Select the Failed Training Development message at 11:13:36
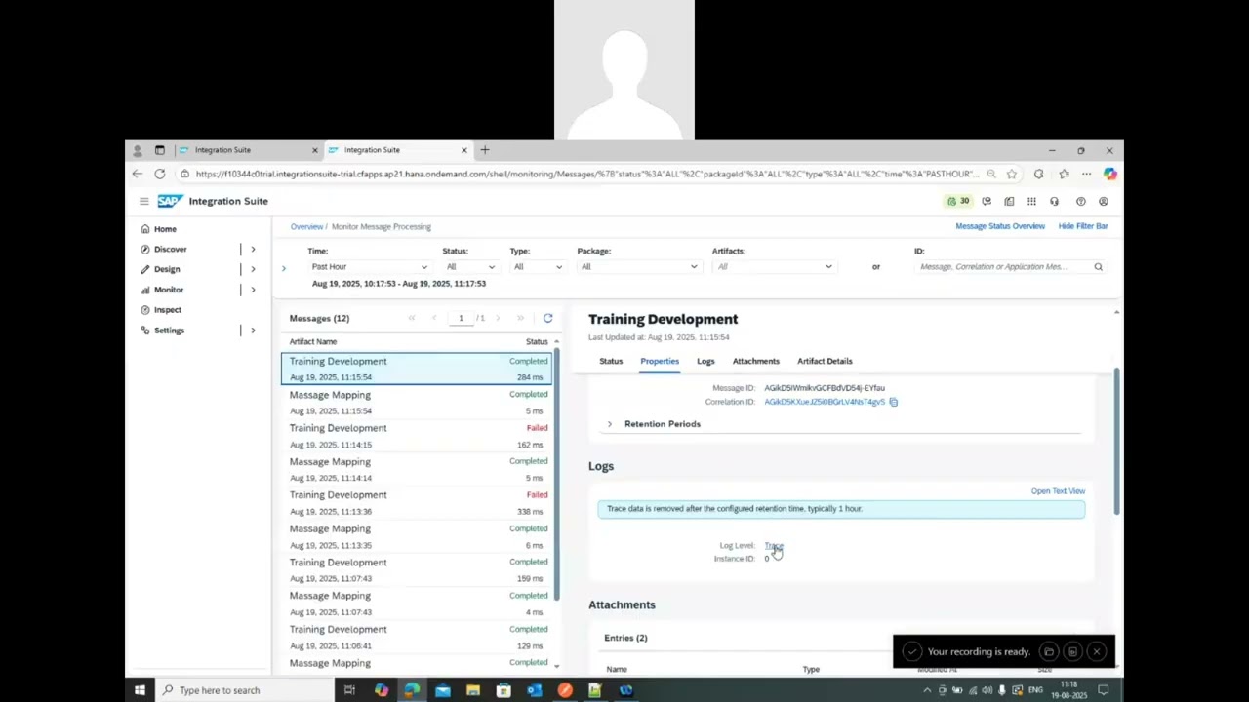The height and width of the screenshot is (702, 1249). point(417,503)
